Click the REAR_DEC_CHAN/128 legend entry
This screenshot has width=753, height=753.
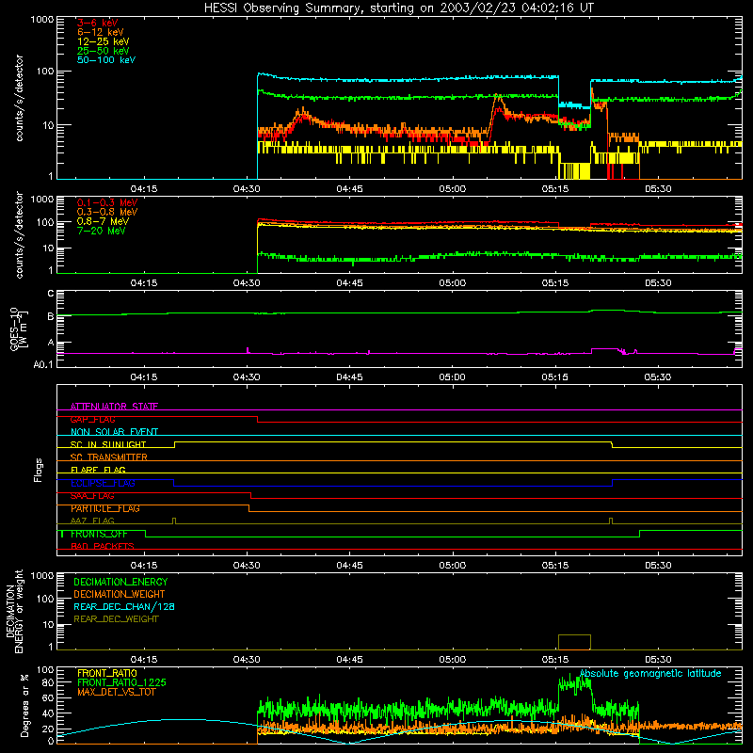(124, 606)
